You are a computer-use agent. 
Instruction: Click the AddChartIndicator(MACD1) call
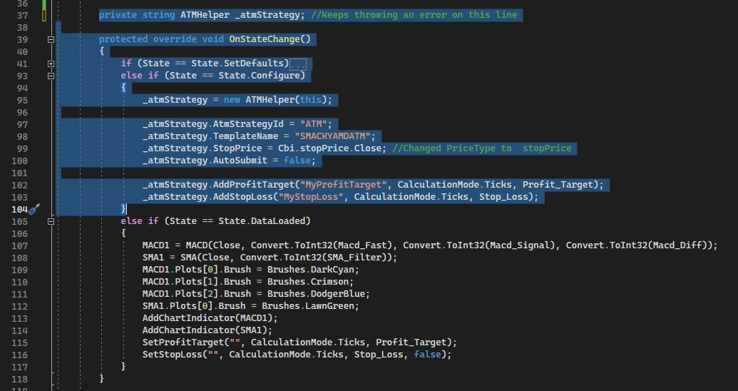pyautogui.click(x=209, y=318)
